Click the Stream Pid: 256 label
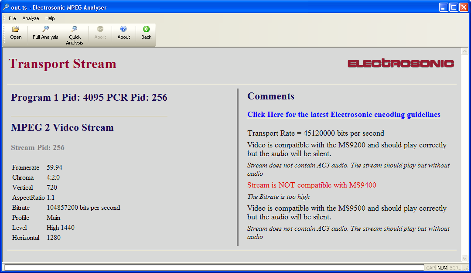The width and height of the screenshot is (471, 273). click(x=38, y=147)
